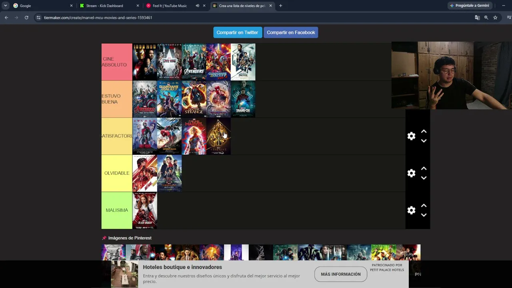The image size is (512, 288).
Task: Select the Eternals poster
Action: [218, 136]
